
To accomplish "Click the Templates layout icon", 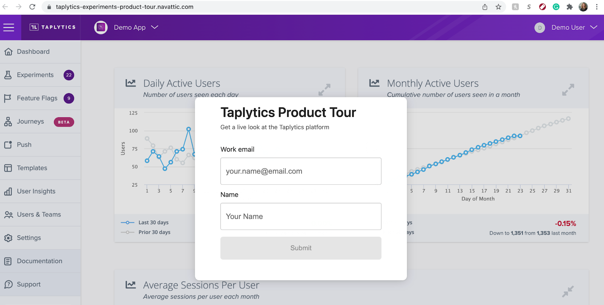I will coord(8,168).
